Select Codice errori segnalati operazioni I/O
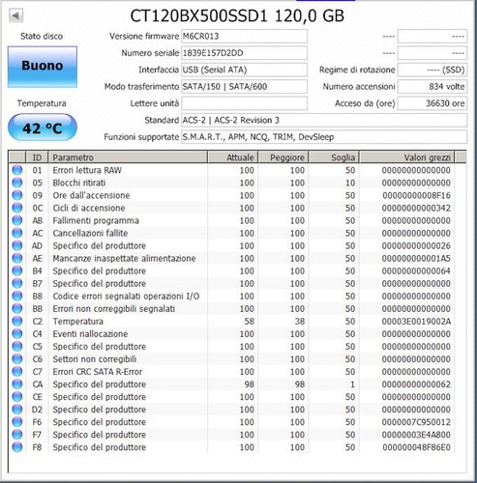The width and height of the screenshot is (477, 483). [126, 296]
